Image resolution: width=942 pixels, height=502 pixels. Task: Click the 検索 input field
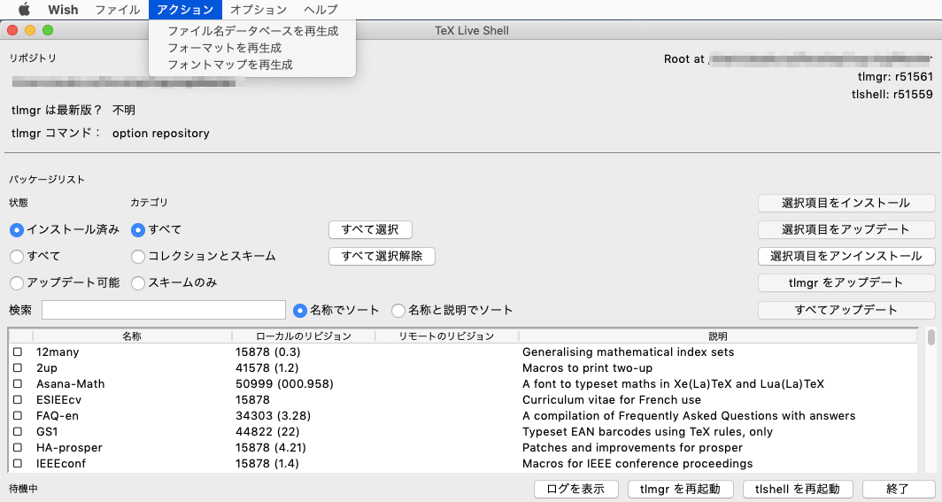164,310
